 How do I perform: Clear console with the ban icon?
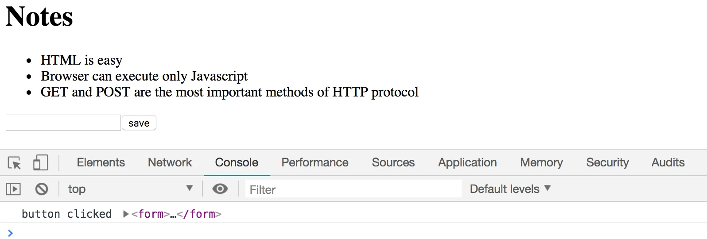click(42, 189)
